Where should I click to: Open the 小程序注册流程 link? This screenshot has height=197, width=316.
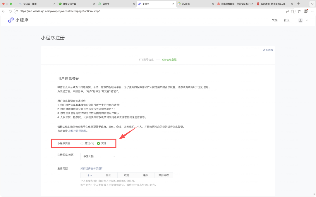(x=77, y=131)
